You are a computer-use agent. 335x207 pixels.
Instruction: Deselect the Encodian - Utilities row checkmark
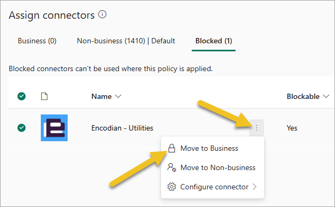click(x=21, y=128)
